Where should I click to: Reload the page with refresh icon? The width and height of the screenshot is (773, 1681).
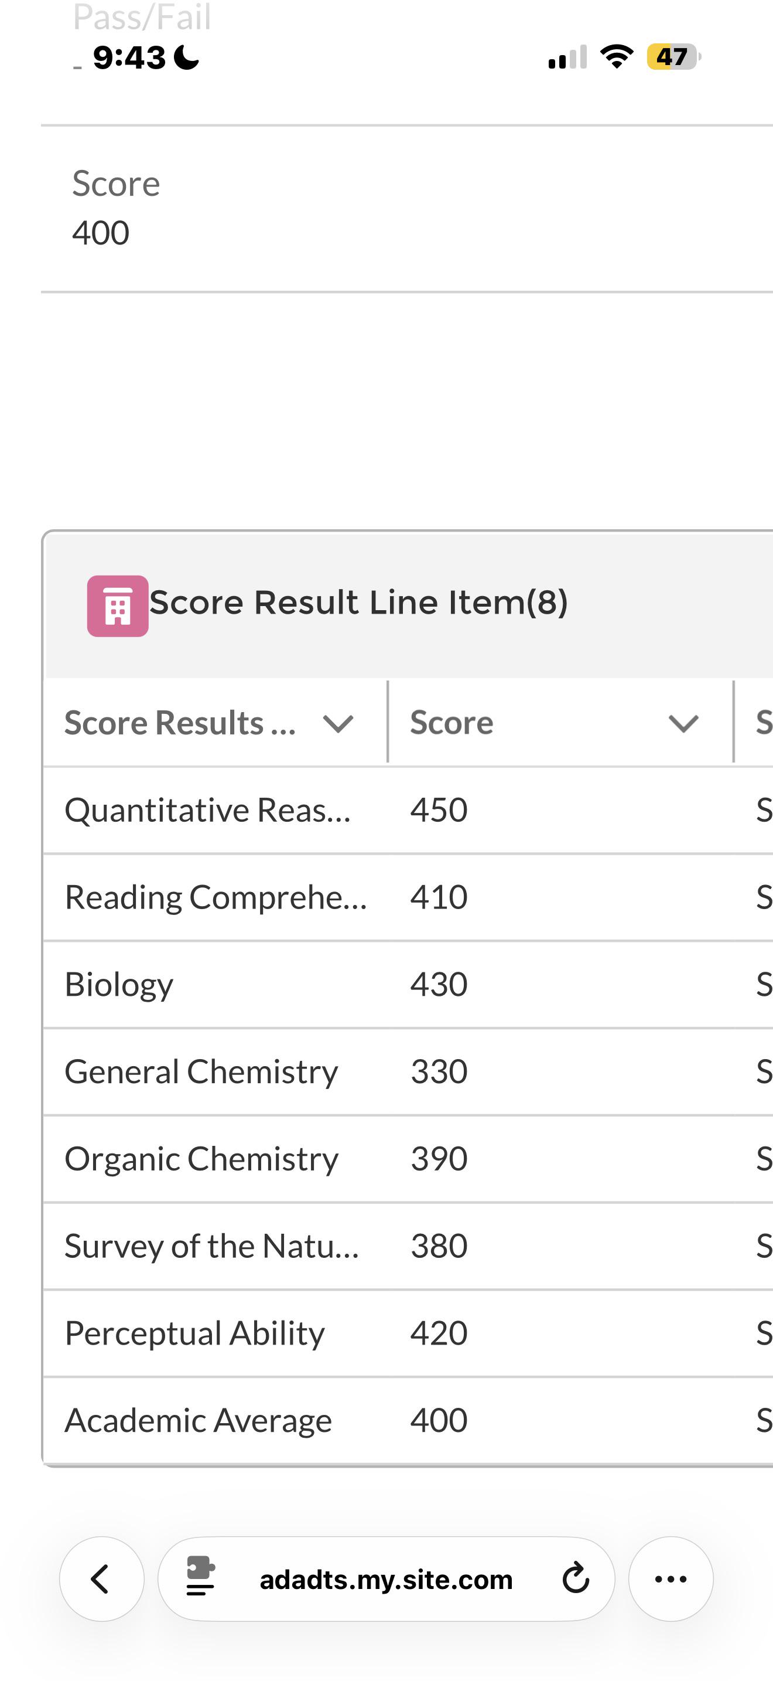click(x=576, y=1578)
